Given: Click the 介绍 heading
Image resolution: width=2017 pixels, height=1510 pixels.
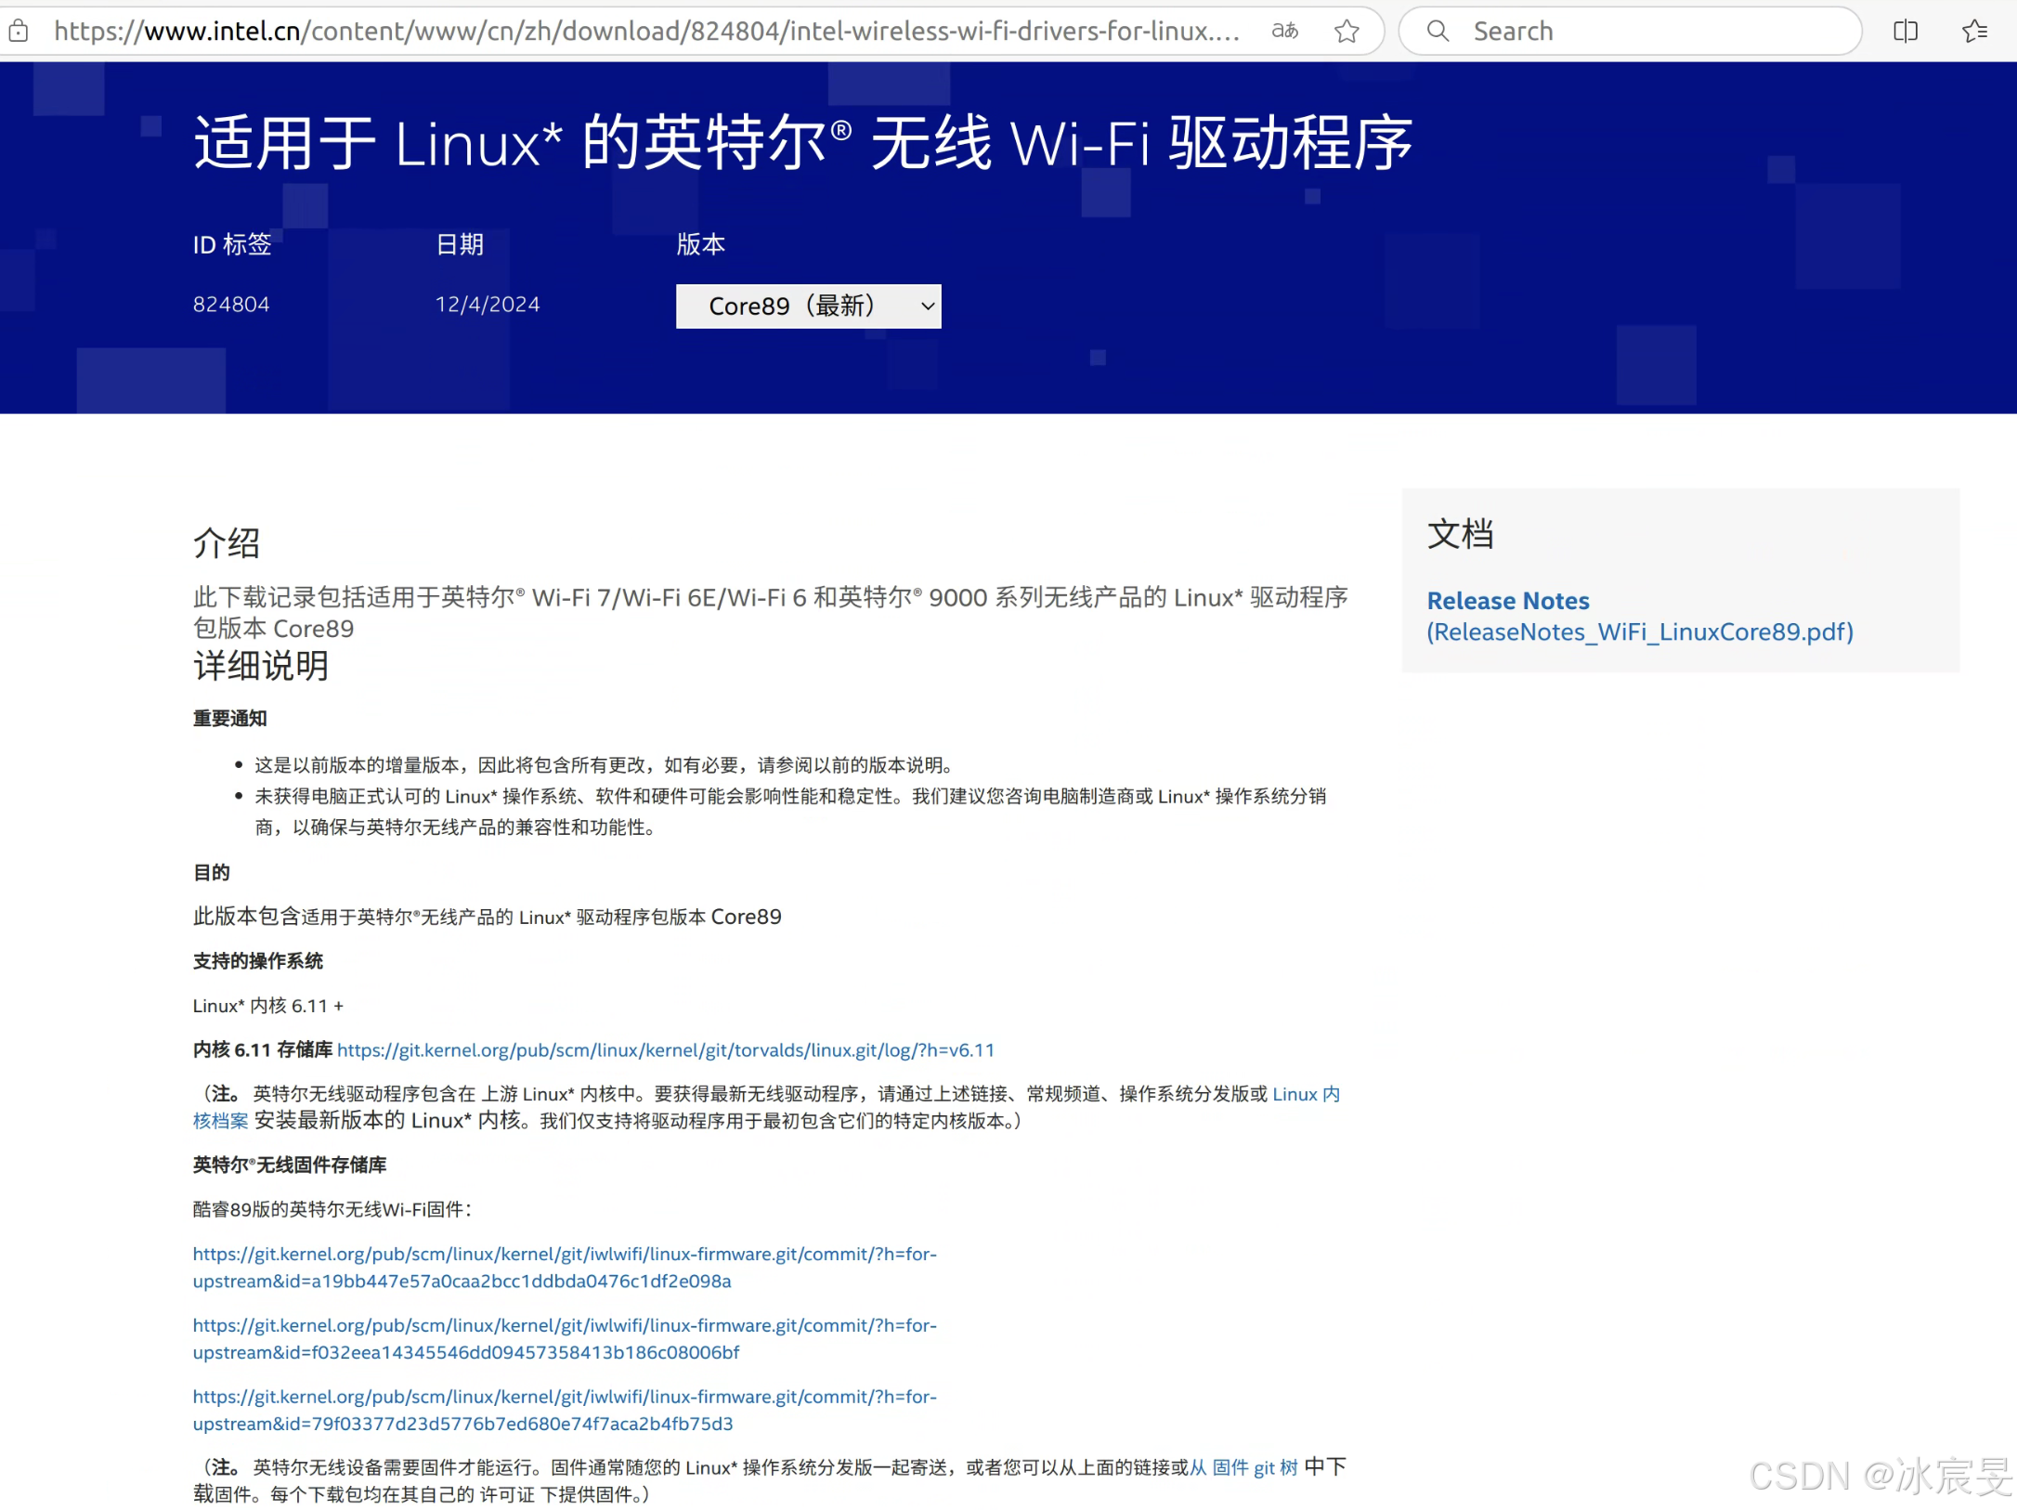Looking at the screenshot, I should click(x=226, y=542).
